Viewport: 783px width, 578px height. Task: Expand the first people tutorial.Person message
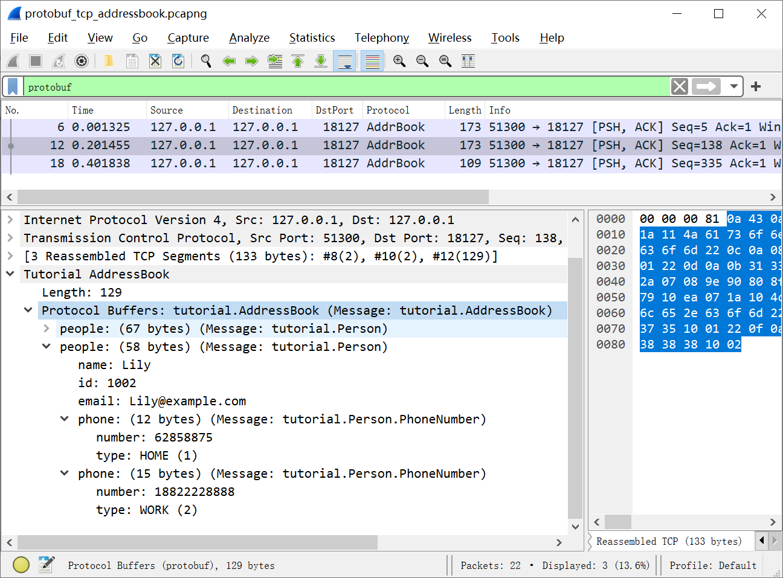47,328
